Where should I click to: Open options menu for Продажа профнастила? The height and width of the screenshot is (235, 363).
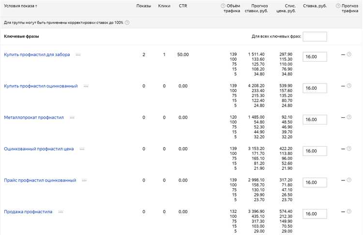pos(61,212)
